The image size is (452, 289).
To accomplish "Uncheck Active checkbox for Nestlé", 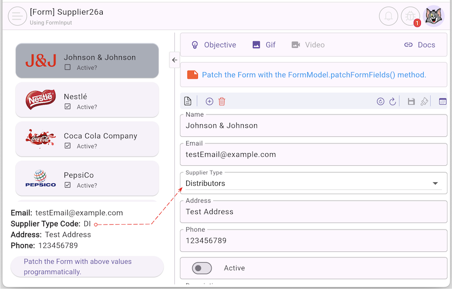I will [68, 107].
